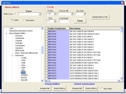Collapse the Interruttori tree node
The image size is (126, 94).
(x=12, y=55)
